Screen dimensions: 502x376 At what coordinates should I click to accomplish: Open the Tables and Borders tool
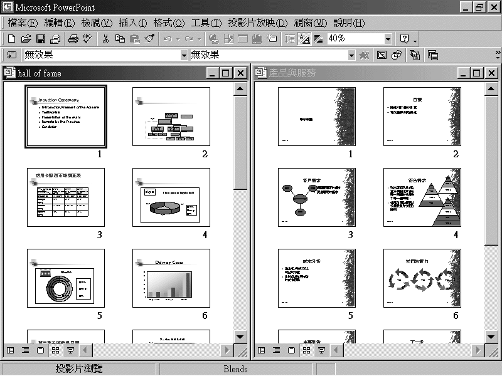[228, 39]
